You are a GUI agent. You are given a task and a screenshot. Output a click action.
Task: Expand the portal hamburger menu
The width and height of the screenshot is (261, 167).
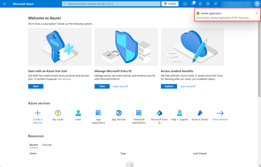[x=4, y=4]
